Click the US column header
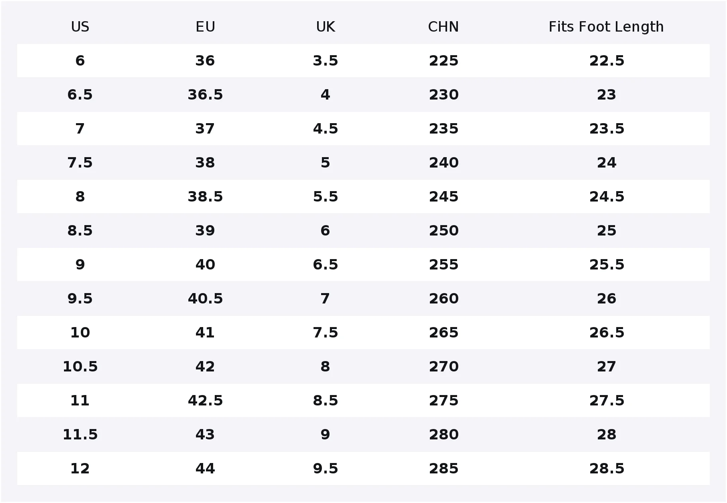Image resolution: width=727 pixels, height=503 pixels. [80, 27]
